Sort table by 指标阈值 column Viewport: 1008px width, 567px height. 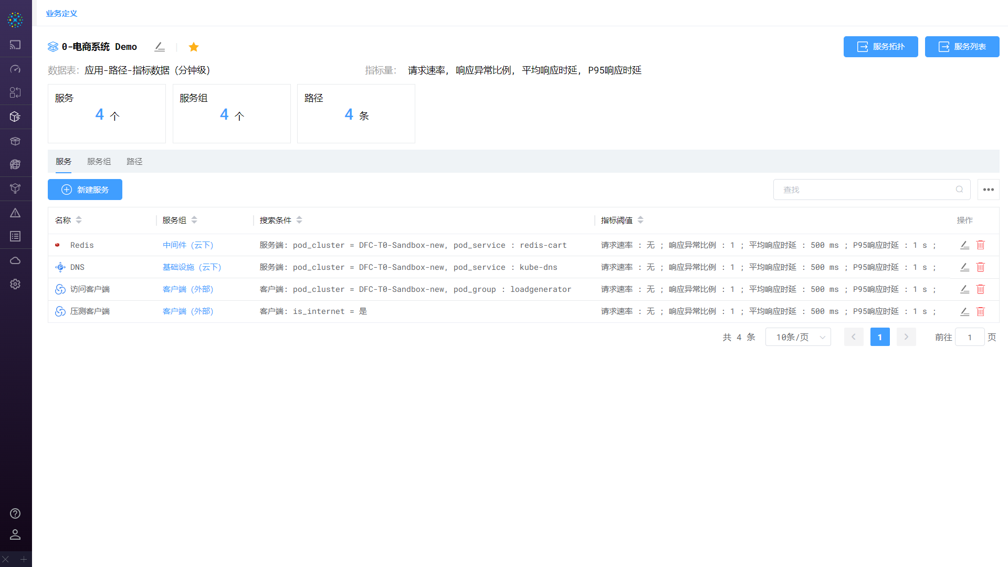tap(640, 220)
